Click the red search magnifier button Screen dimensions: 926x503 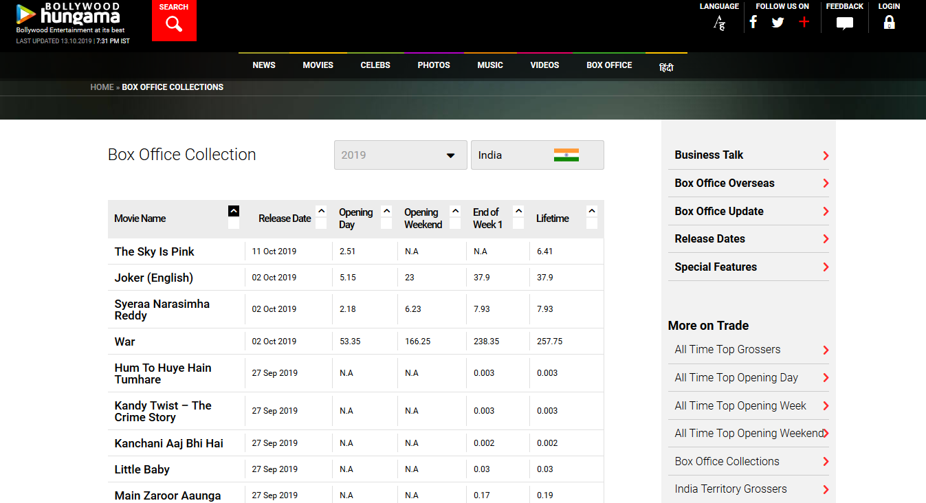click(x=174, y=24)
